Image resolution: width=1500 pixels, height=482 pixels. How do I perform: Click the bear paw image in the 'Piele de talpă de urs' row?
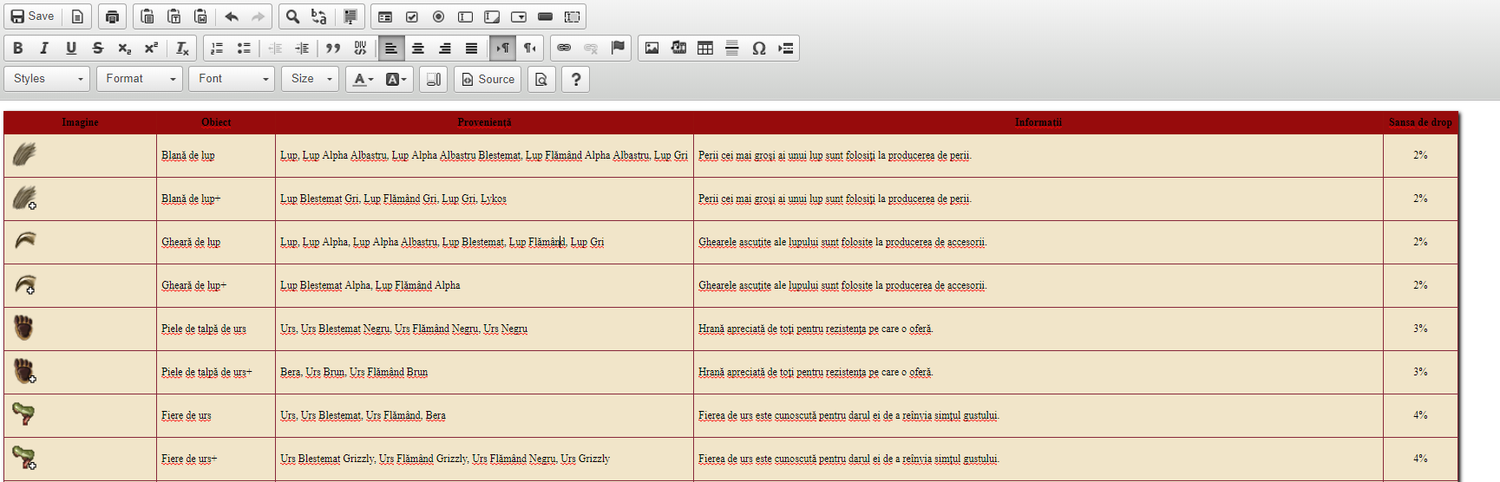click(x=23, y=328)
